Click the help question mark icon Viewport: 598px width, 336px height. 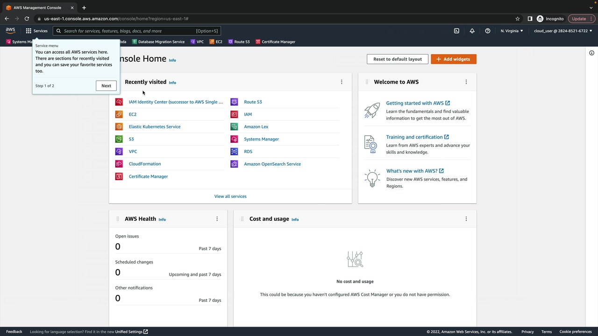point(487,31)
